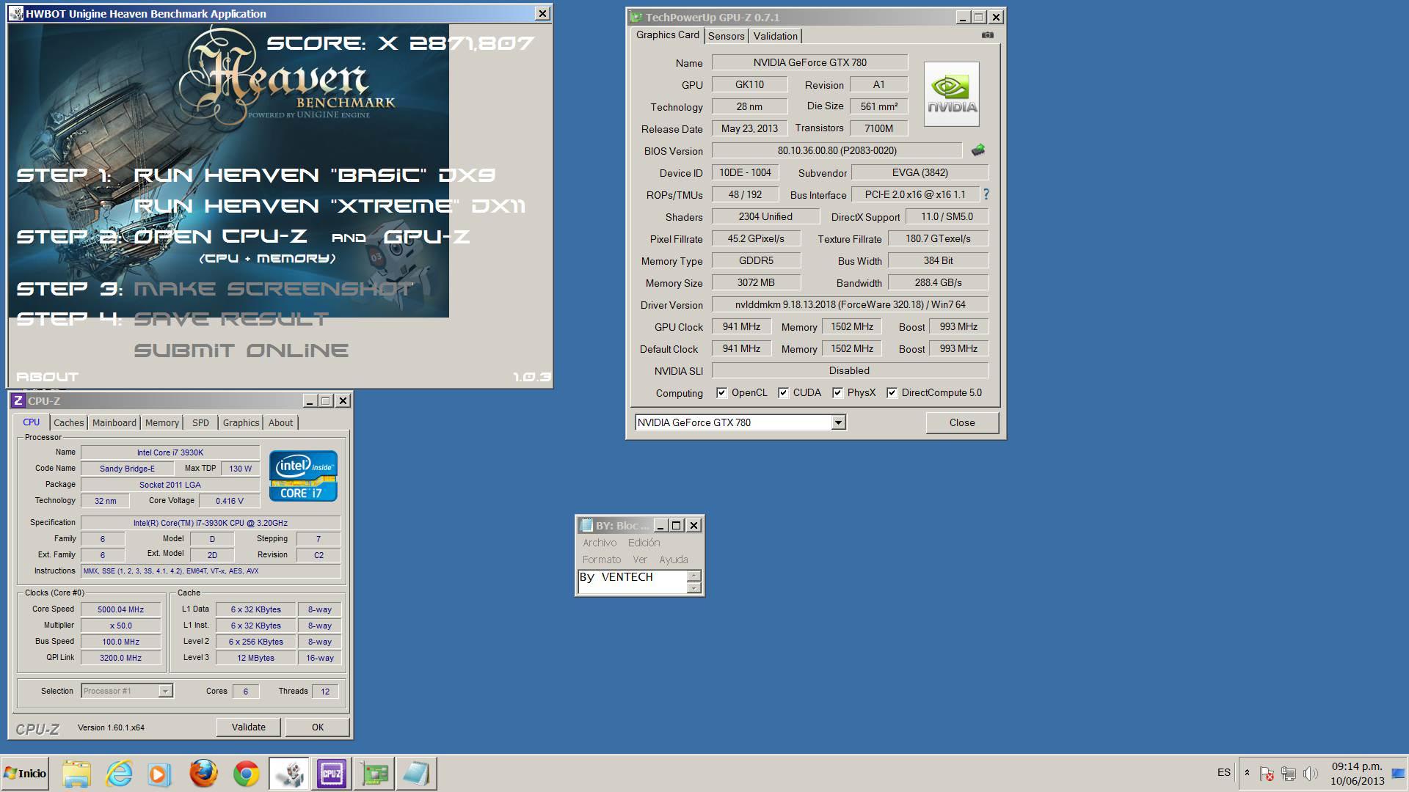Image resolution: width=1409 pixels, height=792 pixels.
Task: Click the OK button in CPU-Z
Action: (318, 727)
